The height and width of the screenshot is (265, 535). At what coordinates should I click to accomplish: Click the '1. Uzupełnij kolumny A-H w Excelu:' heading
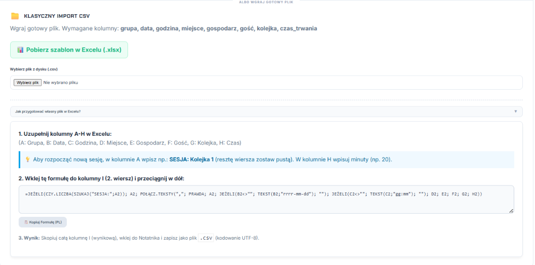point(65,134)
